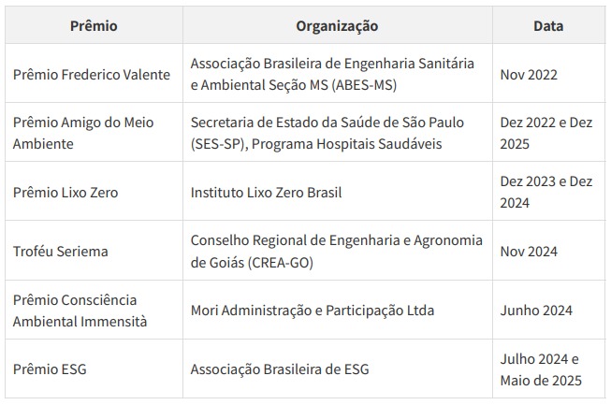This screenshot has width=611, height=405.
Task: Click the Prêmio Amigo do Meio Ambiente cell
Action: [84, 133]
